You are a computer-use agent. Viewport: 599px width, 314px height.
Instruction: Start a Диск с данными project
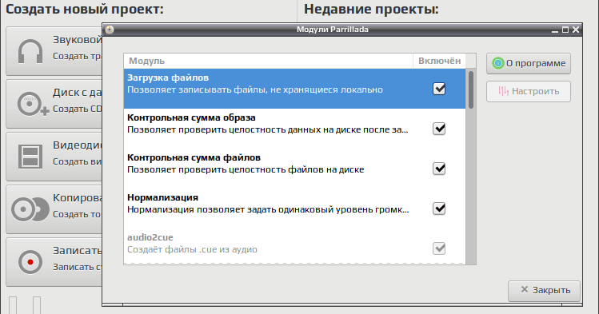54,104
